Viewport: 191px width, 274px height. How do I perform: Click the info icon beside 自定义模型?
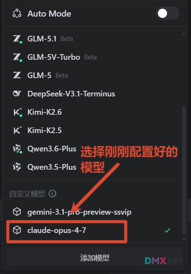point(53,194)
